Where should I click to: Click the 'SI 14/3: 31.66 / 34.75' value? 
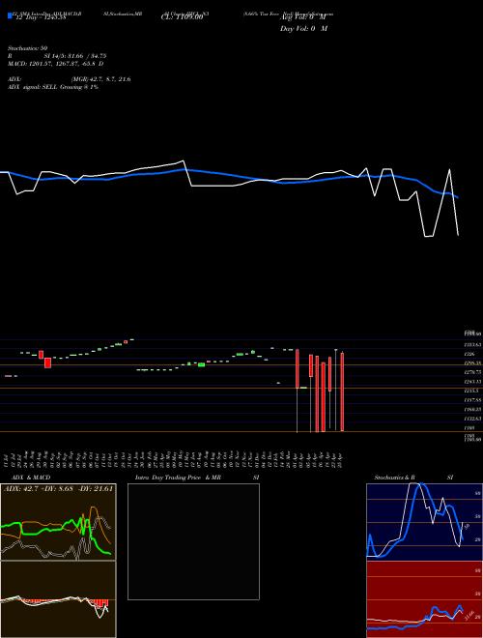[x=75, y=56]
